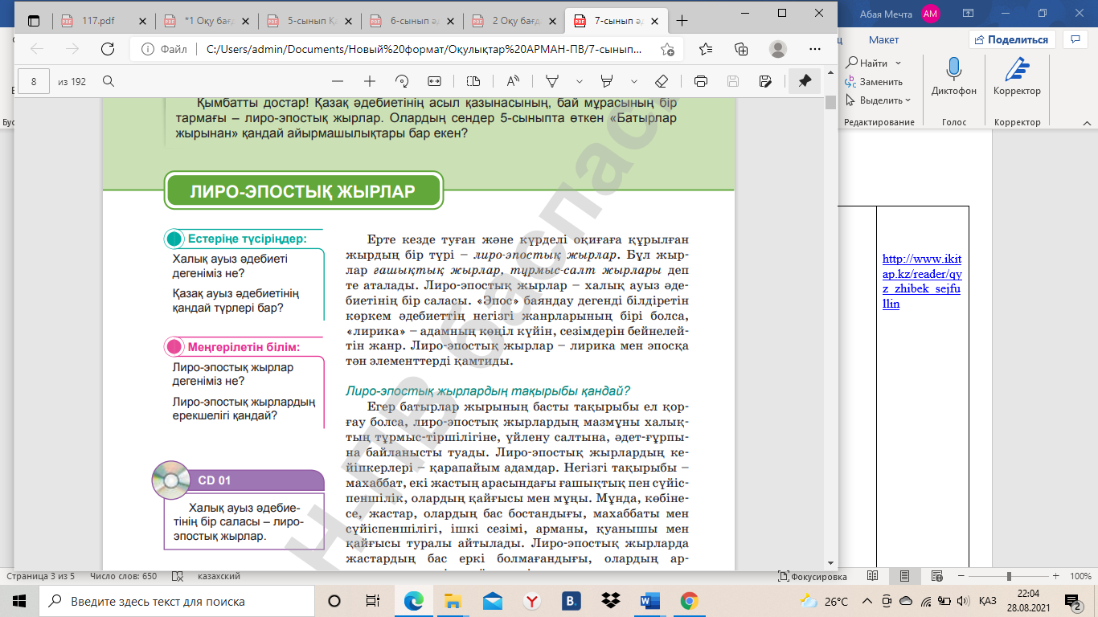Click the page number input field showing 8
The image size is (1098, 617).
(34, 81)
